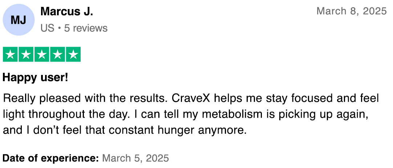Click the March 5, 2025 experience date

[x=135, y=158]
